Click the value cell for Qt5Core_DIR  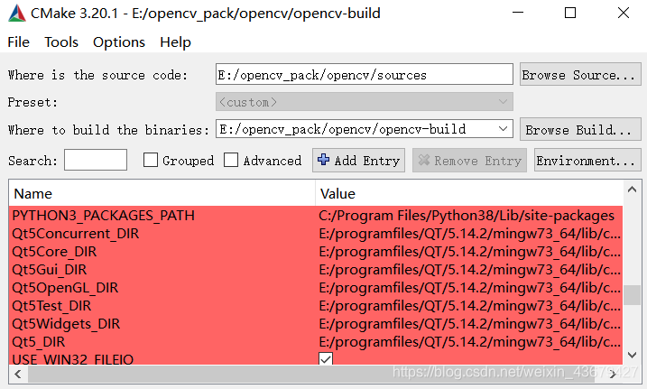click(x=469, y=252)
